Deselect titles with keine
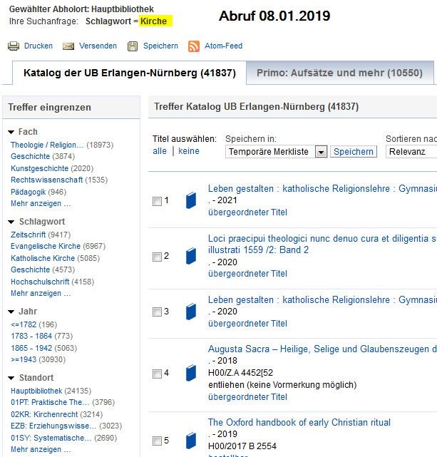The width and height of the screenshot is (437, 457). (189, 151)
